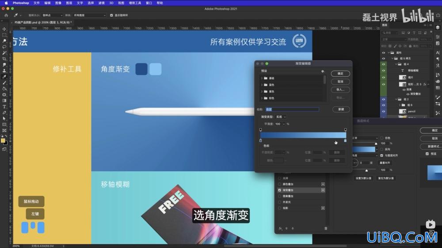
Task: Open the 窗口 menu
Action: [x=149, y=3]
